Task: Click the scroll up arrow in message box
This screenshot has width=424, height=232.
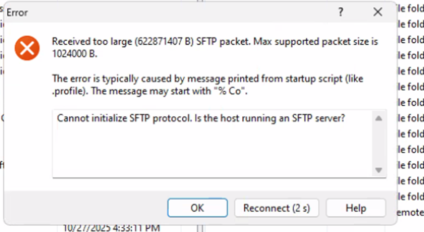Action: 379,119
